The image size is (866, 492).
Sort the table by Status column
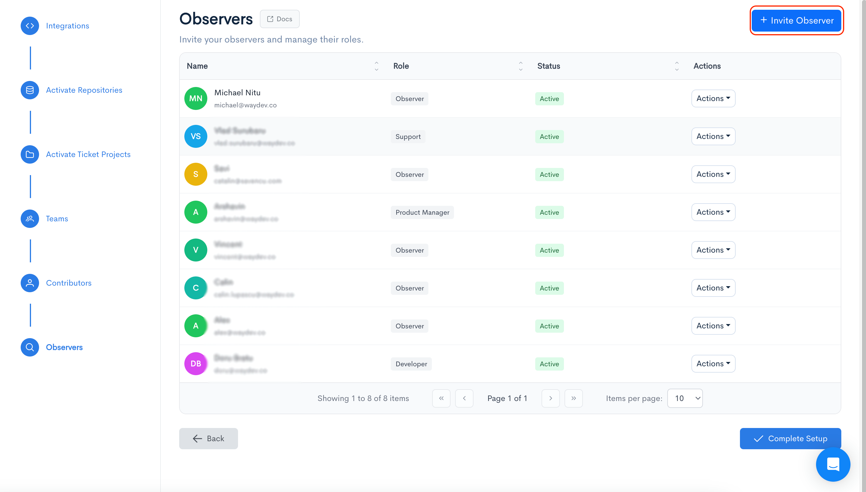pos(676,66)
